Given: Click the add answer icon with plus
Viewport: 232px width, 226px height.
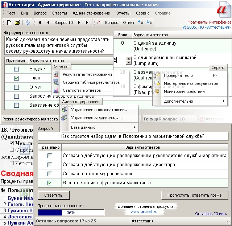Looking at the screenshot, I should pyautogui.click(x=141, y=22).
